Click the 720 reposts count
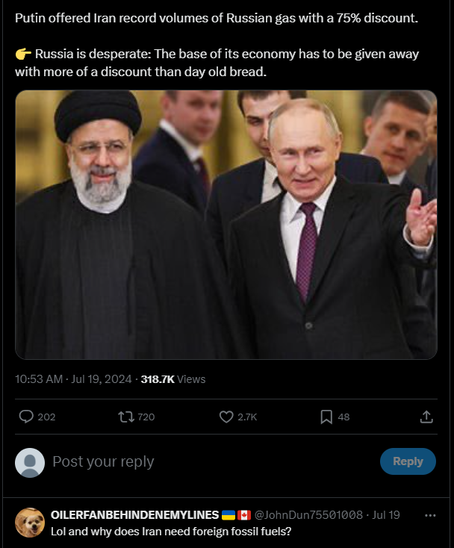 pyautogui.click(x=146, y=417)
